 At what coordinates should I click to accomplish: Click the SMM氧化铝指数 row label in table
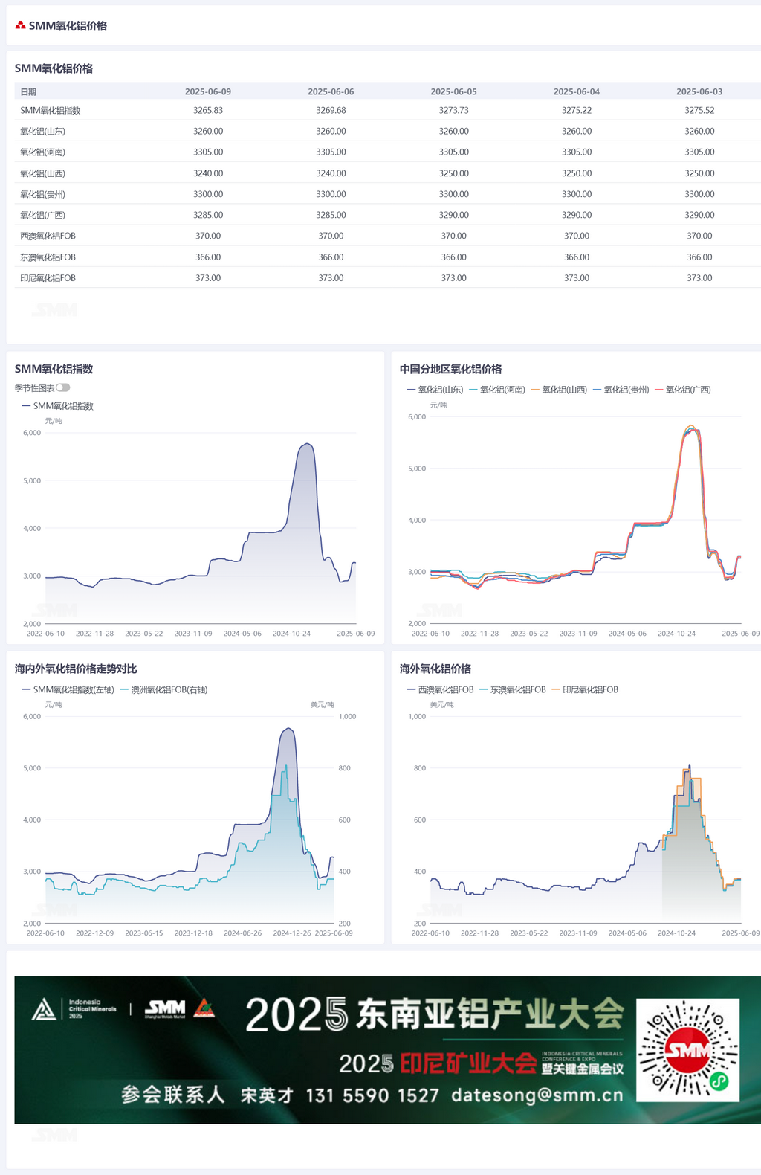coord(51,110)
